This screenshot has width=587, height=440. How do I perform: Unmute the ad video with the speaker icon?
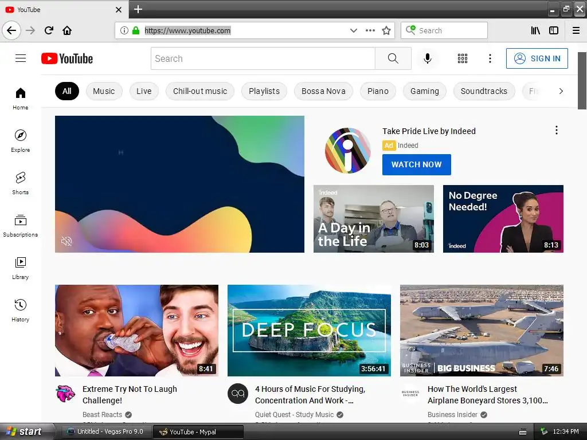click(x=66, y=241)
